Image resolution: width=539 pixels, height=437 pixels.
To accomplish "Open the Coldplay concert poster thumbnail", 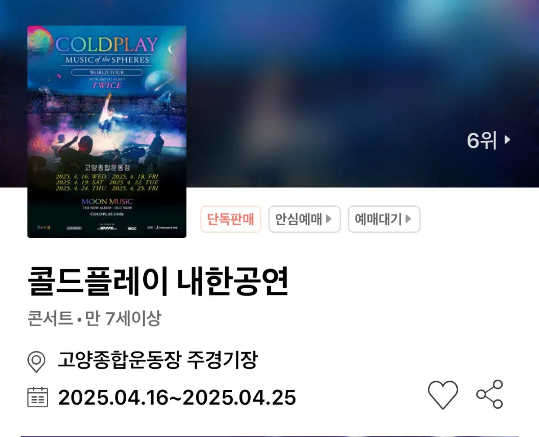I will (x=107, y=131).
